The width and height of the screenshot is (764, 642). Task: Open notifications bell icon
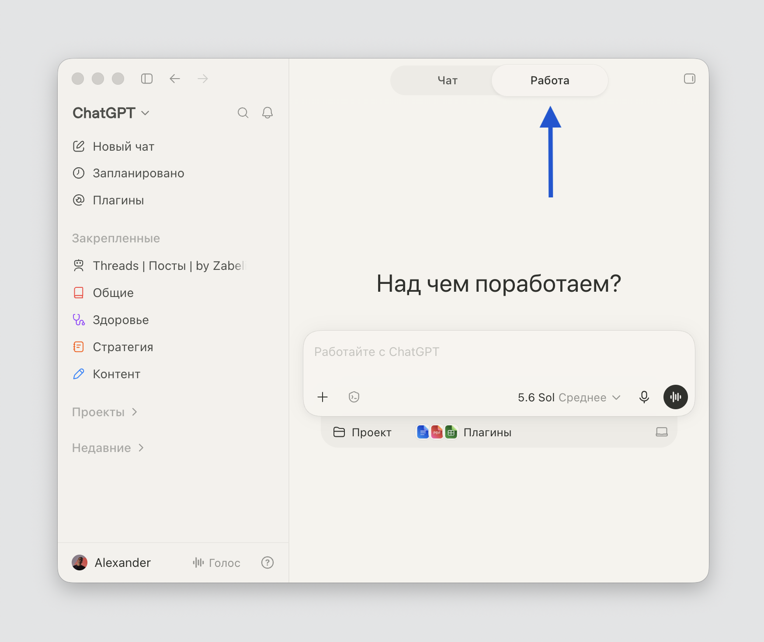(267, 113)
